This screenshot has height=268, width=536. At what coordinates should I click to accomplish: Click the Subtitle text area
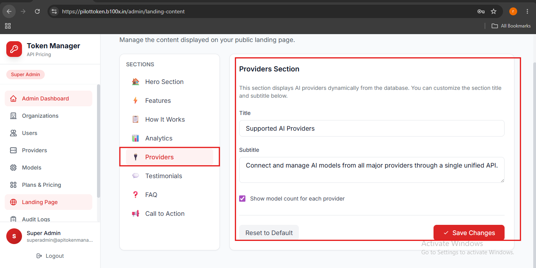coord(372,170)
